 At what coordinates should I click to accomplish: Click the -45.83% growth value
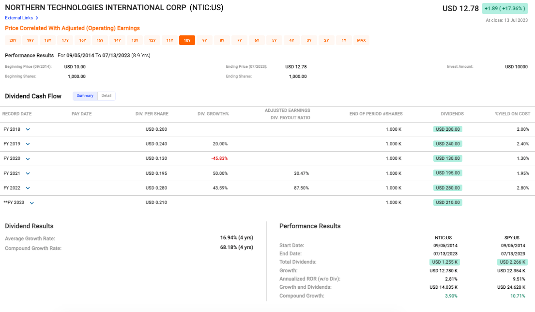click(x=219, y=158)
